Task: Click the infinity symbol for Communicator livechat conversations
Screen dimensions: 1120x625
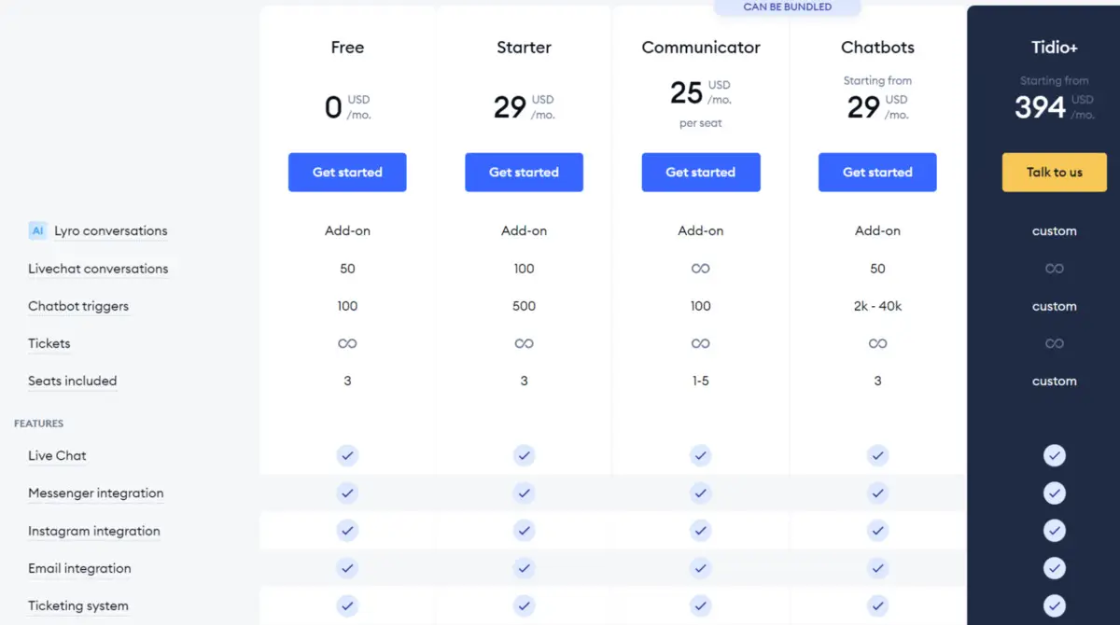Action: pyautogui.click(x=701, y=269)
